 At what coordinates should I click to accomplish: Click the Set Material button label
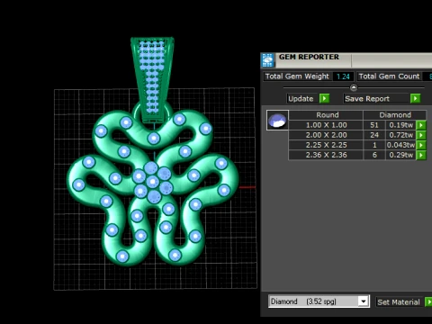tap(399, 302)
